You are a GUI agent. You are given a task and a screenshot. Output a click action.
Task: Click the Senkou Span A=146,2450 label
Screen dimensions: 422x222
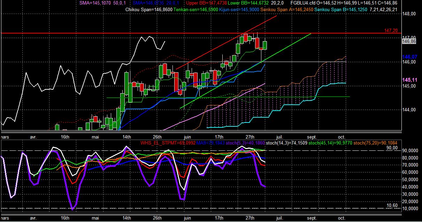coord(287,9)
